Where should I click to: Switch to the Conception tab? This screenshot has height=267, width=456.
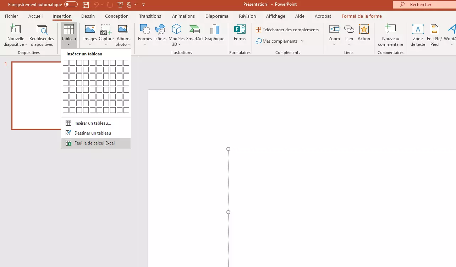pos(117,16)
